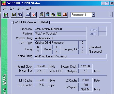114x94 pixels.
Task: Click the cyan-striped stacked windows icon
Action: pyautogui.click(x=47, y=15)
